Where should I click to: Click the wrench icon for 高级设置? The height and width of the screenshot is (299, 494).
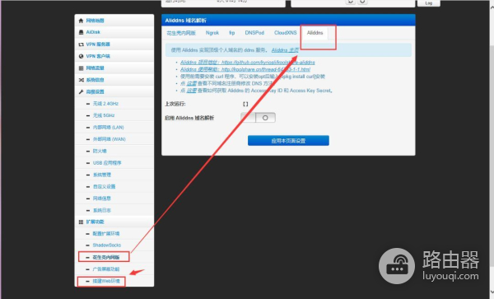81,91
